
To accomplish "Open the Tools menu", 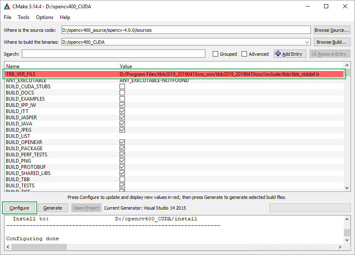I will coord(24,17).
